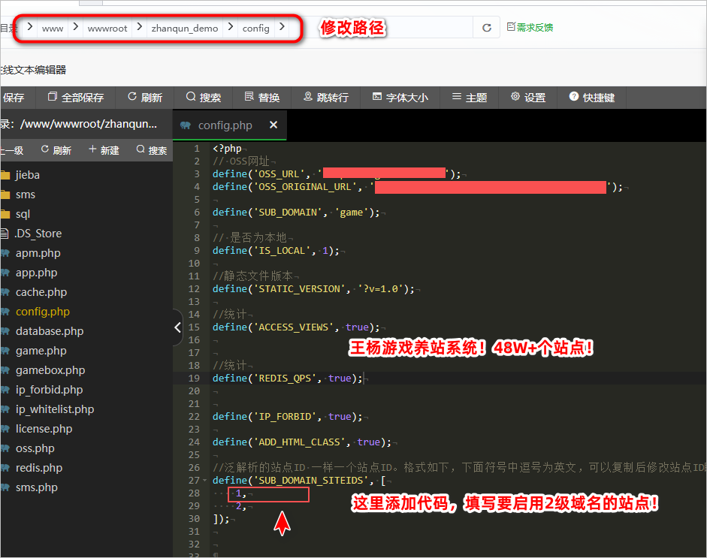The width and height of the screenshot is (707, 558).
Task: Click the <?php opening tag on line 1
Action: 227,148
